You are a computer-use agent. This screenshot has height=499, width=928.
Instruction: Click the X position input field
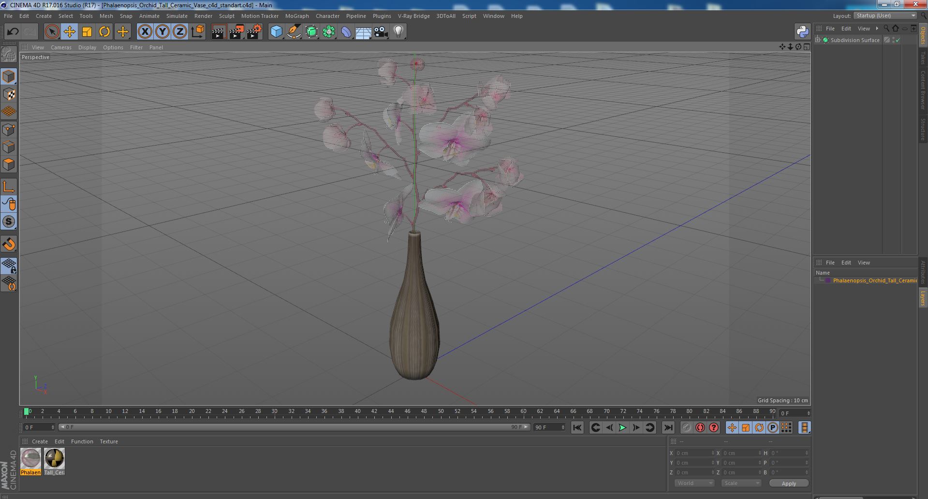694,453
